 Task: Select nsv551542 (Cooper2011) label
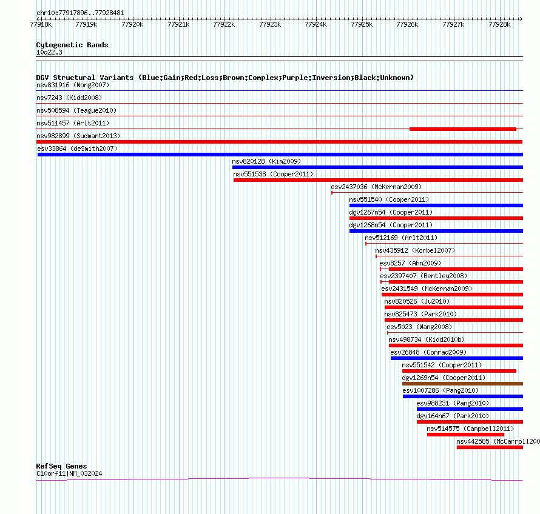442,365
